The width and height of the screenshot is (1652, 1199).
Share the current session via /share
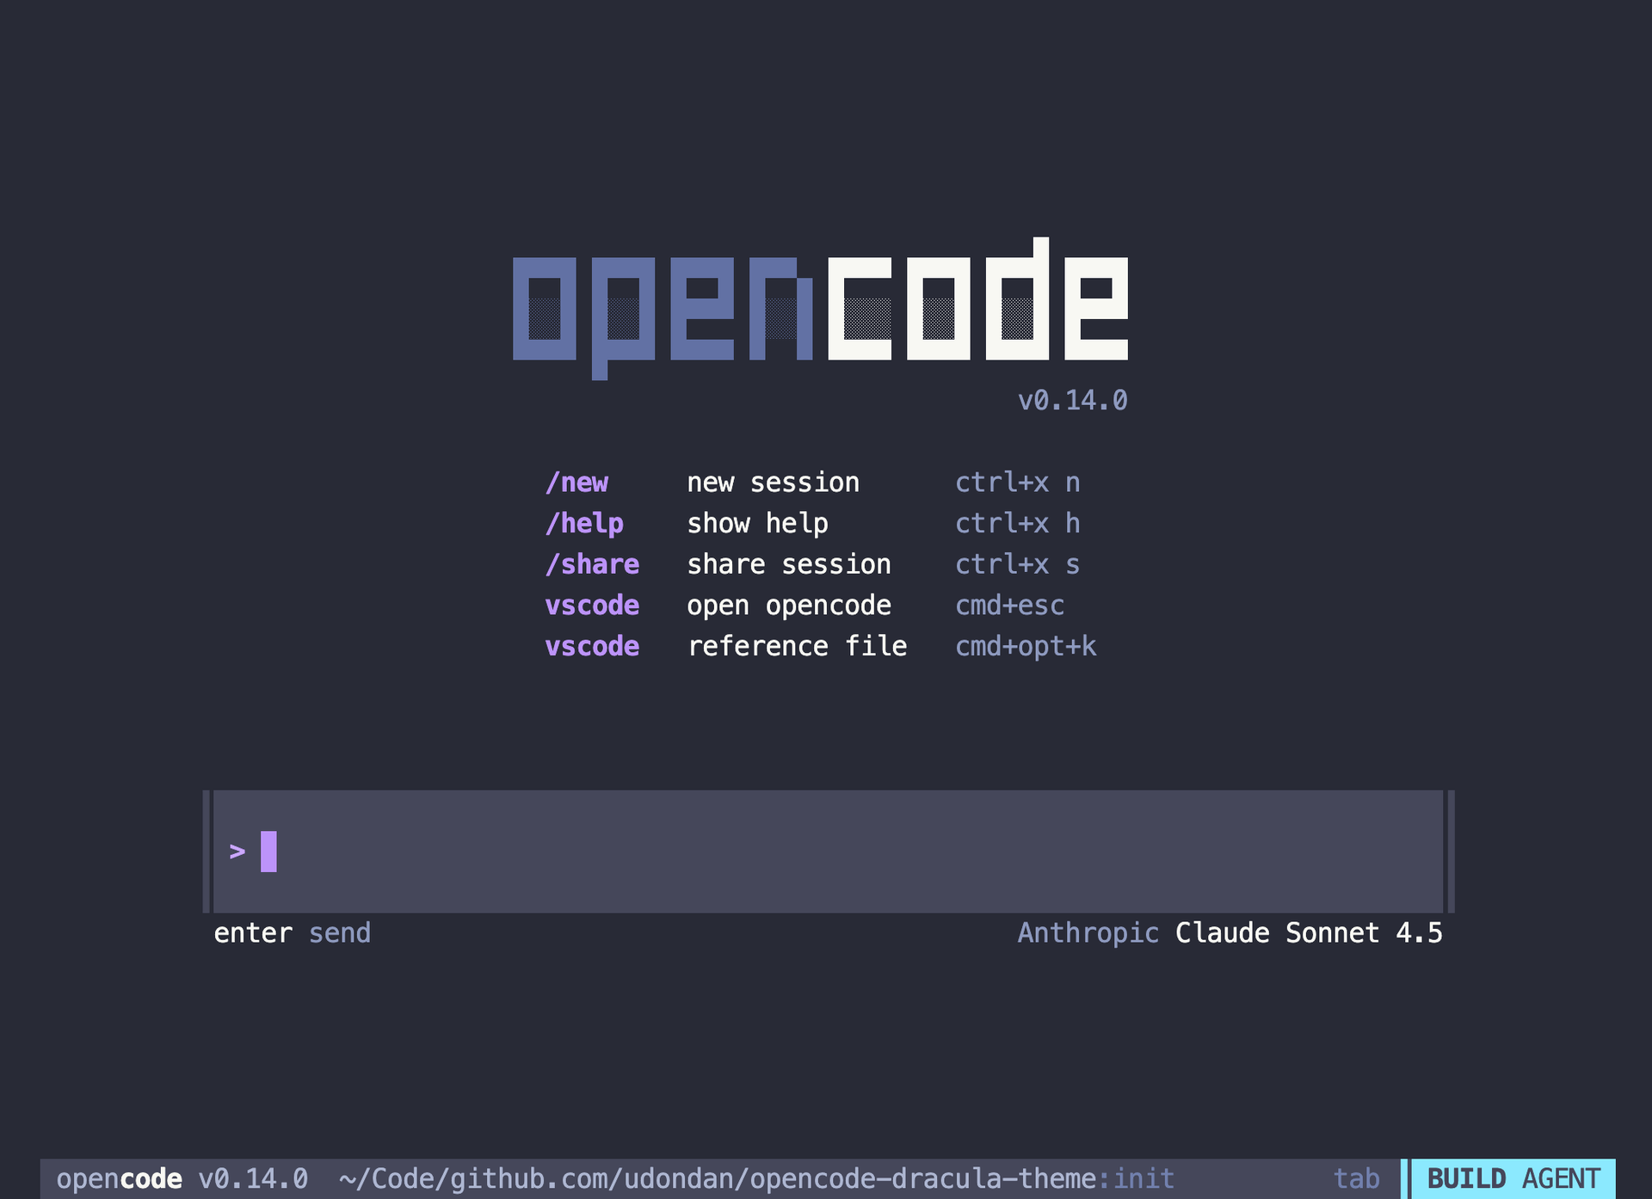593,564
